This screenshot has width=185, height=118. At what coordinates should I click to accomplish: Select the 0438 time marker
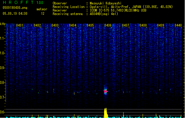(x=143, y=26)
